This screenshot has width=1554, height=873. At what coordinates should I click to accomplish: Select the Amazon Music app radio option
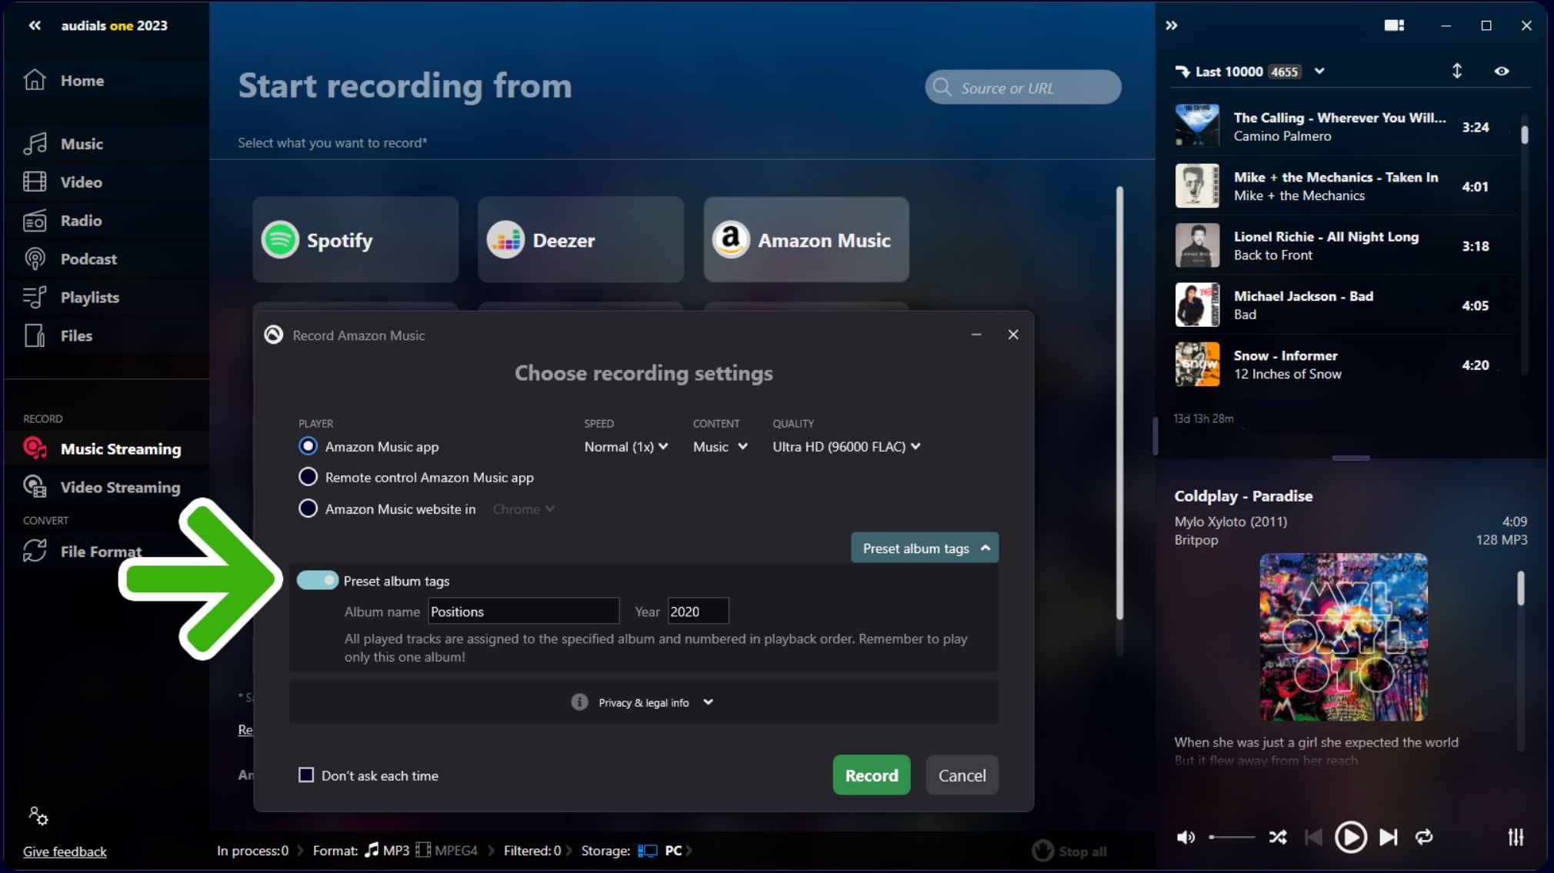308,446
